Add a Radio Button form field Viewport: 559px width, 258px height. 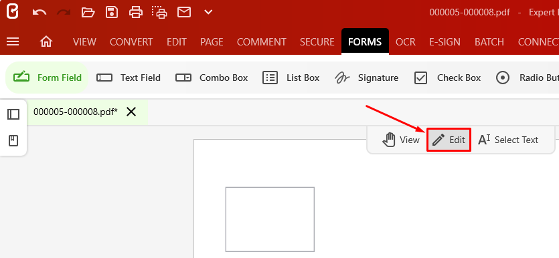click(x=528, y=78)
